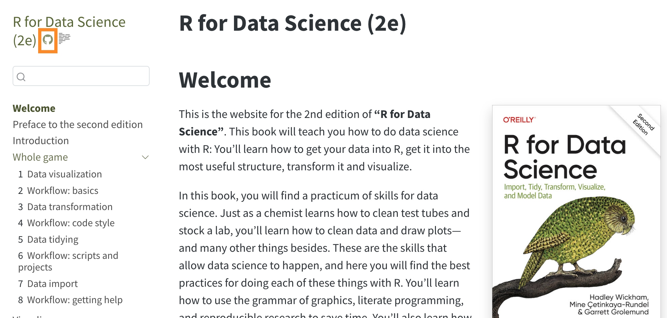Open chapter 3 Data transformation

[x=69, y=207]
